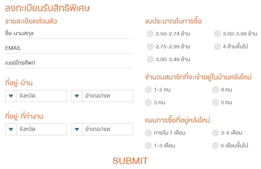Select the 5 คน members radio
Screen dimensions: 261x169
pos(215,102)
